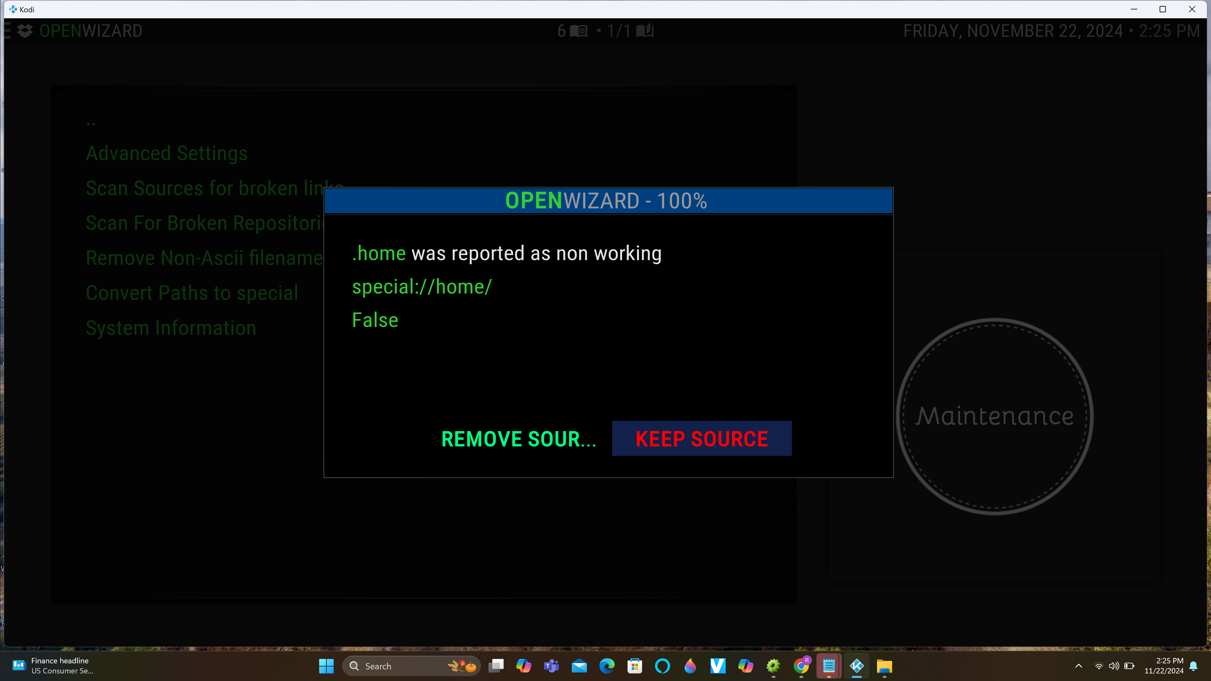1211x681 pixels.
Task: Click the Keep Source button
Action: click(x=701, y=439)
